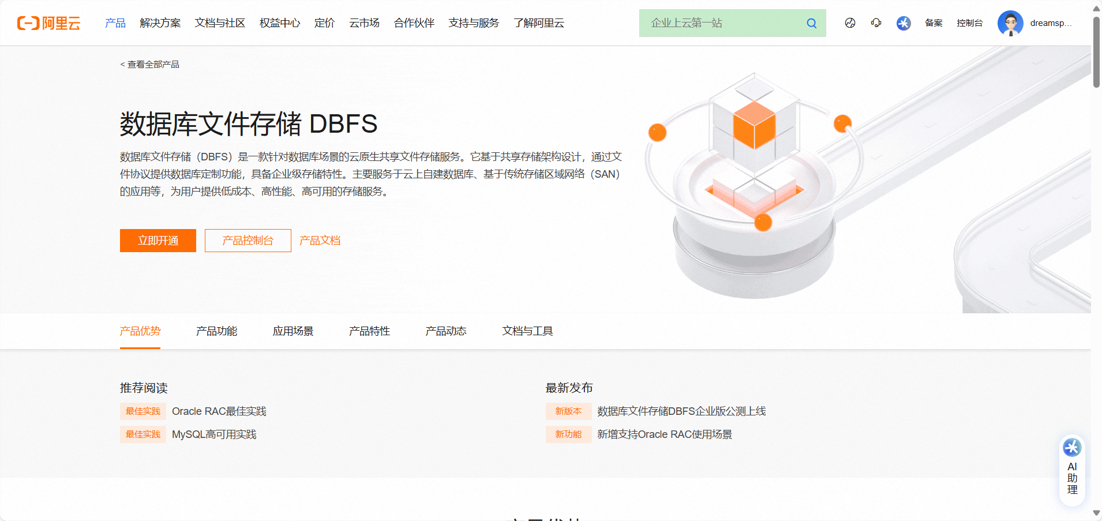Select the 产品动态 tab
This screenshot has width=1102, height=521.
446,331
